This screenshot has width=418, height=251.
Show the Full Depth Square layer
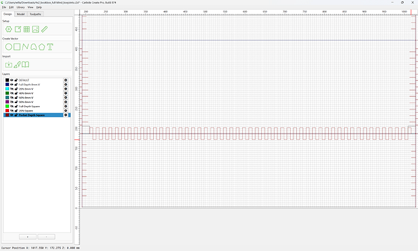[12, 106]
